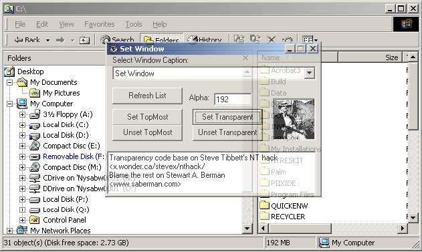Click the Local Disk (P:) drive icon
The height and width of the screenshot is (252, 422).
pyautogui.click(x=35, y=200)
